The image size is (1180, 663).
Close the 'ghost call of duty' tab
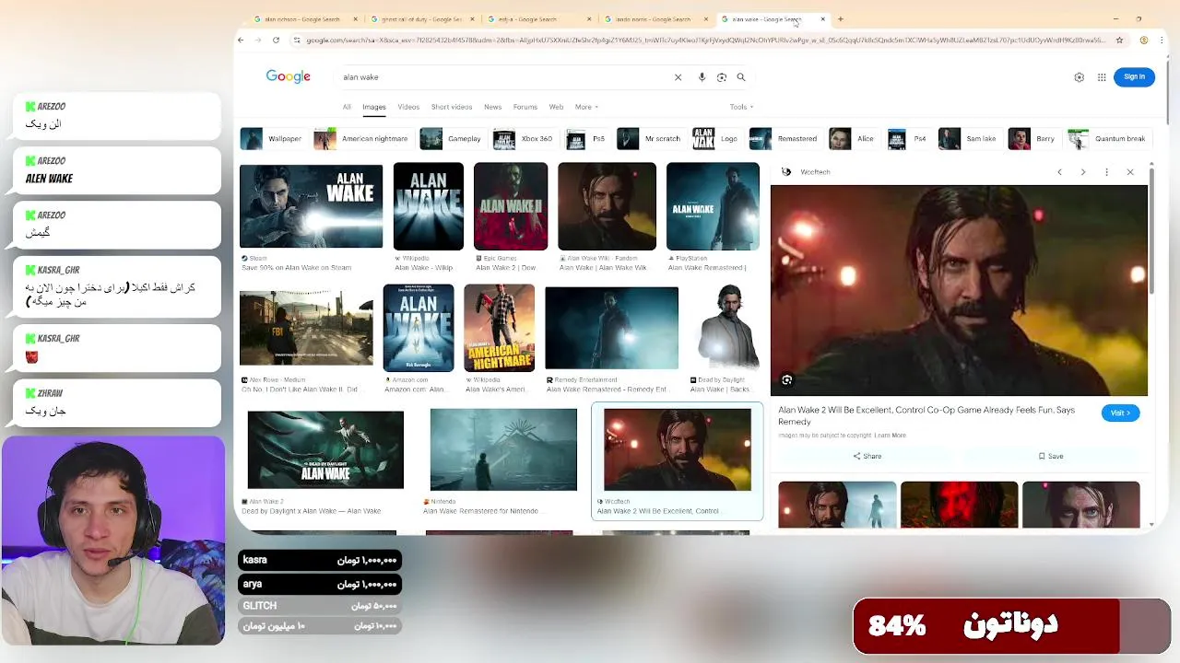[473, 19]
